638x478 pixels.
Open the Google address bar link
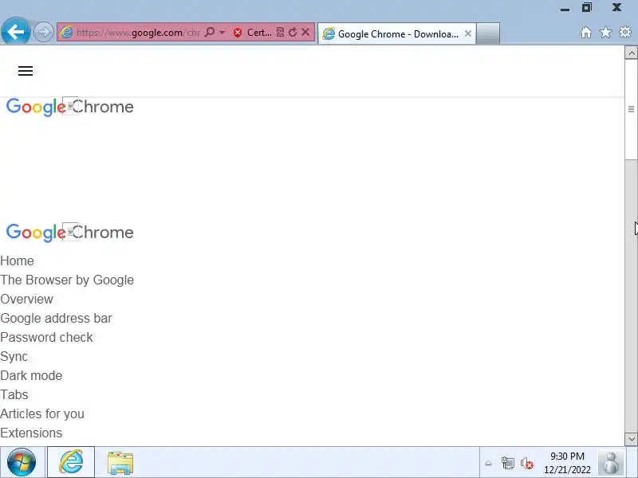(x=56, y=318)
